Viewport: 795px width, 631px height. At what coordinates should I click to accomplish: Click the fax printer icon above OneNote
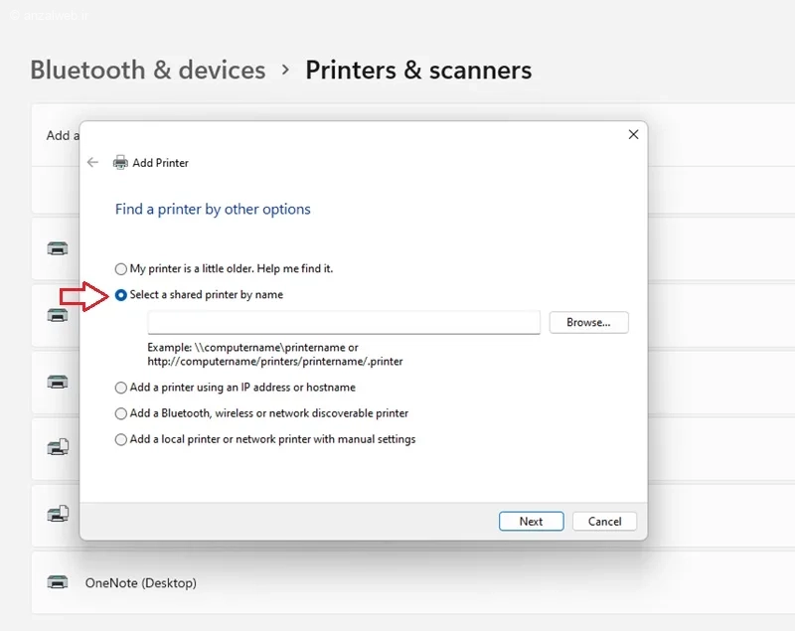click(58, 514)
